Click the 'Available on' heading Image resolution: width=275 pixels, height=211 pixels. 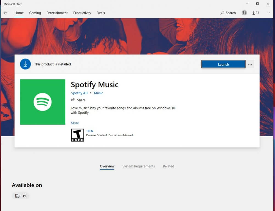click(27, 185)
